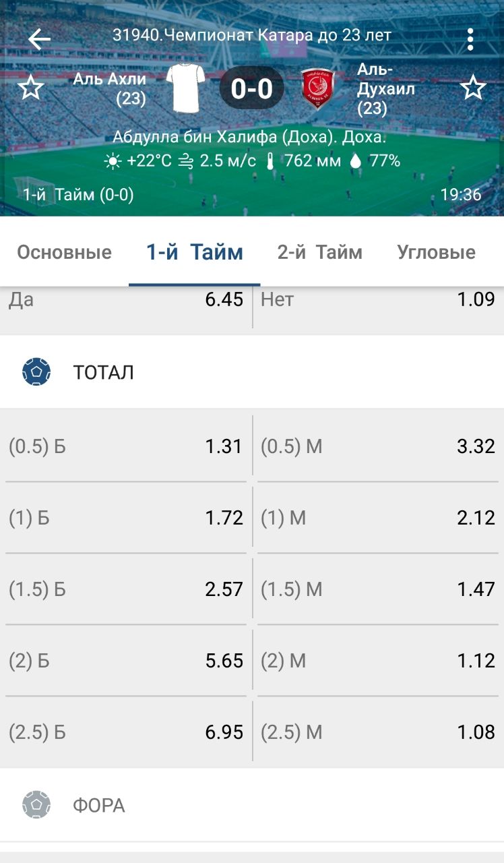Screen dimensions: 504x863
Task: Tap the white jersey team icon
Action: (x=185, y=88)
